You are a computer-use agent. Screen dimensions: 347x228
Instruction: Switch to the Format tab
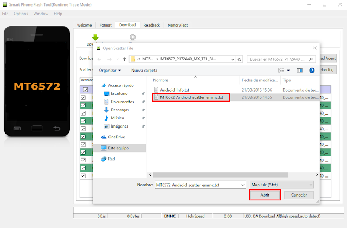click(106, 26)
